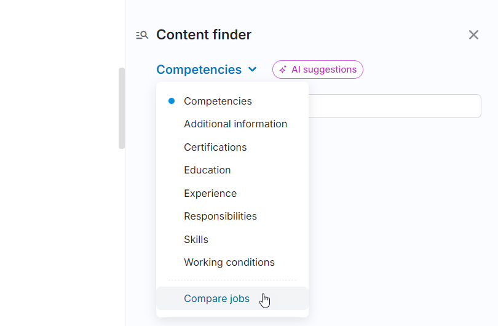Close the Content finder panel
Screen dimensions: 498x326
(473, 35)
